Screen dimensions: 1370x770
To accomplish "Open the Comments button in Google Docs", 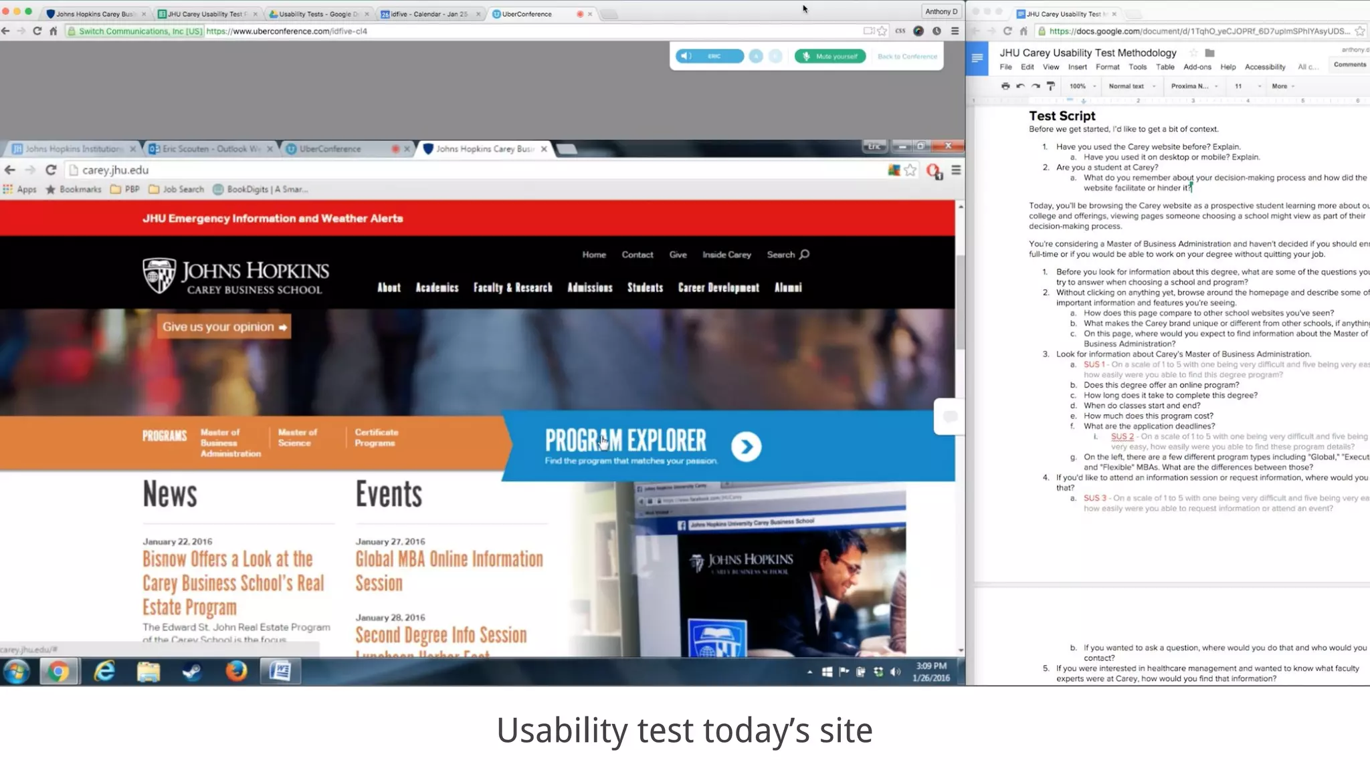I will [x=1349, y=64].
